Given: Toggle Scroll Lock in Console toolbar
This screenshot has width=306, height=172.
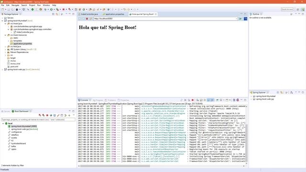Looking at the screenshot, I should point(201,100).
